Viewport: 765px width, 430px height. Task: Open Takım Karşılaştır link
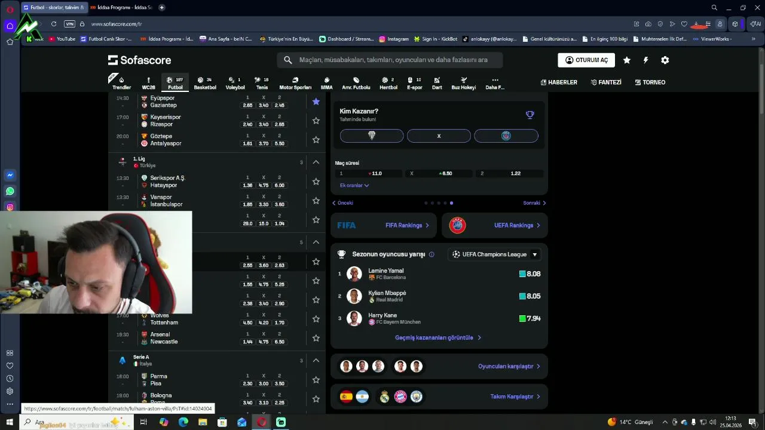(515, 397)
